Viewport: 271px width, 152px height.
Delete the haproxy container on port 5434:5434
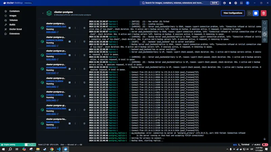(84, 123)
